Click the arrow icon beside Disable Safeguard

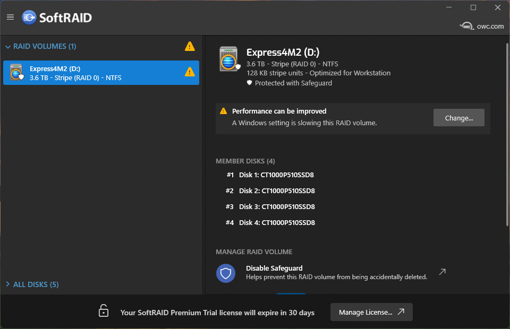click(443, 272)
